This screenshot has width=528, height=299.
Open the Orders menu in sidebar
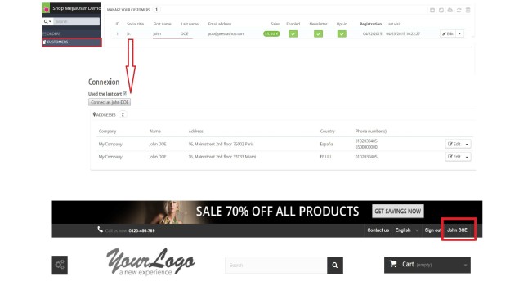71,33
